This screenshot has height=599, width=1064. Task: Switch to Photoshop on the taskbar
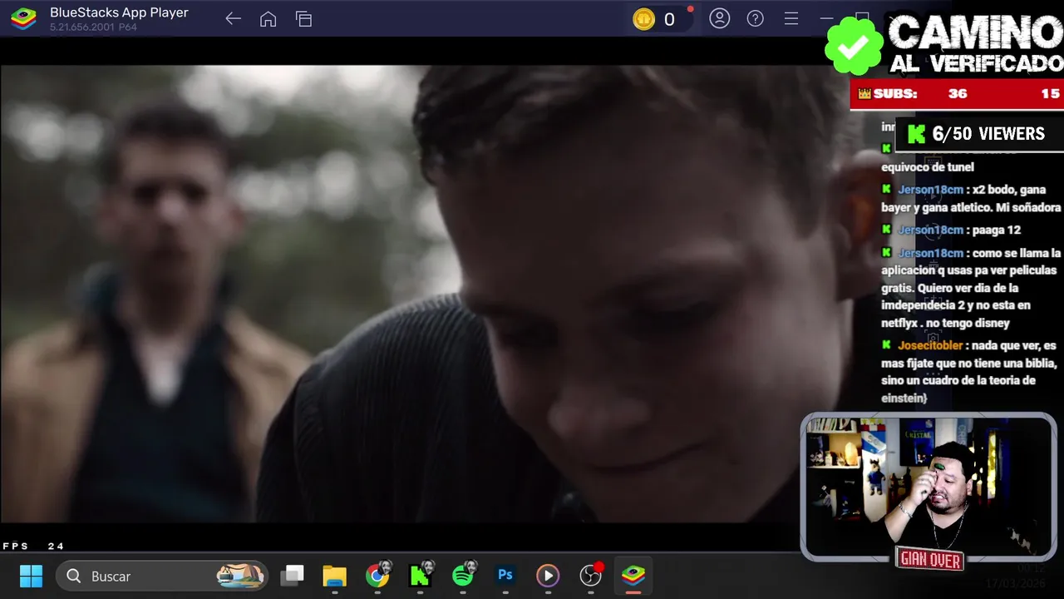coord(505,576)
